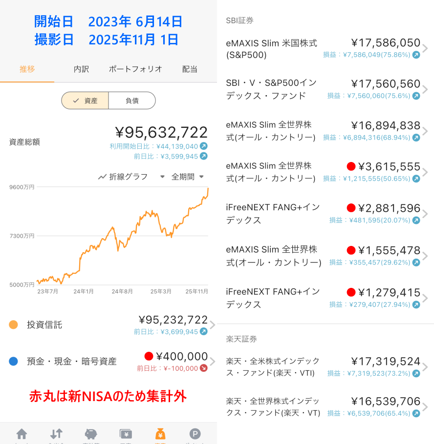Switch to the ポートフォリオ tab
The width and height of the screenshot is (434, 444).
coord(135,69)
